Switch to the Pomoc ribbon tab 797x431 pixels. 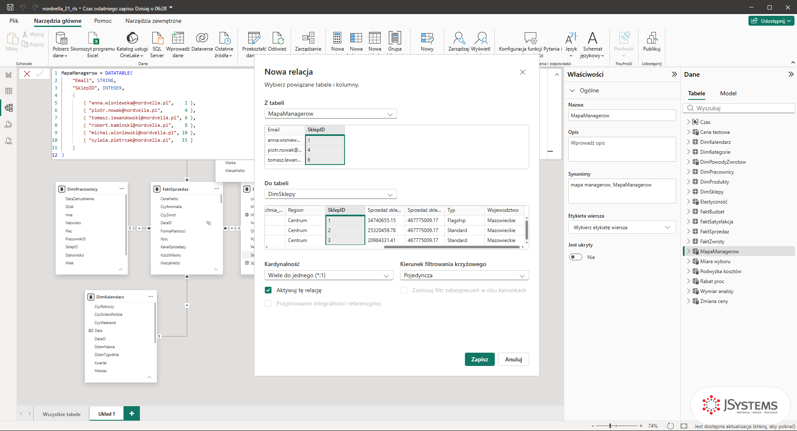coord(103,21)
